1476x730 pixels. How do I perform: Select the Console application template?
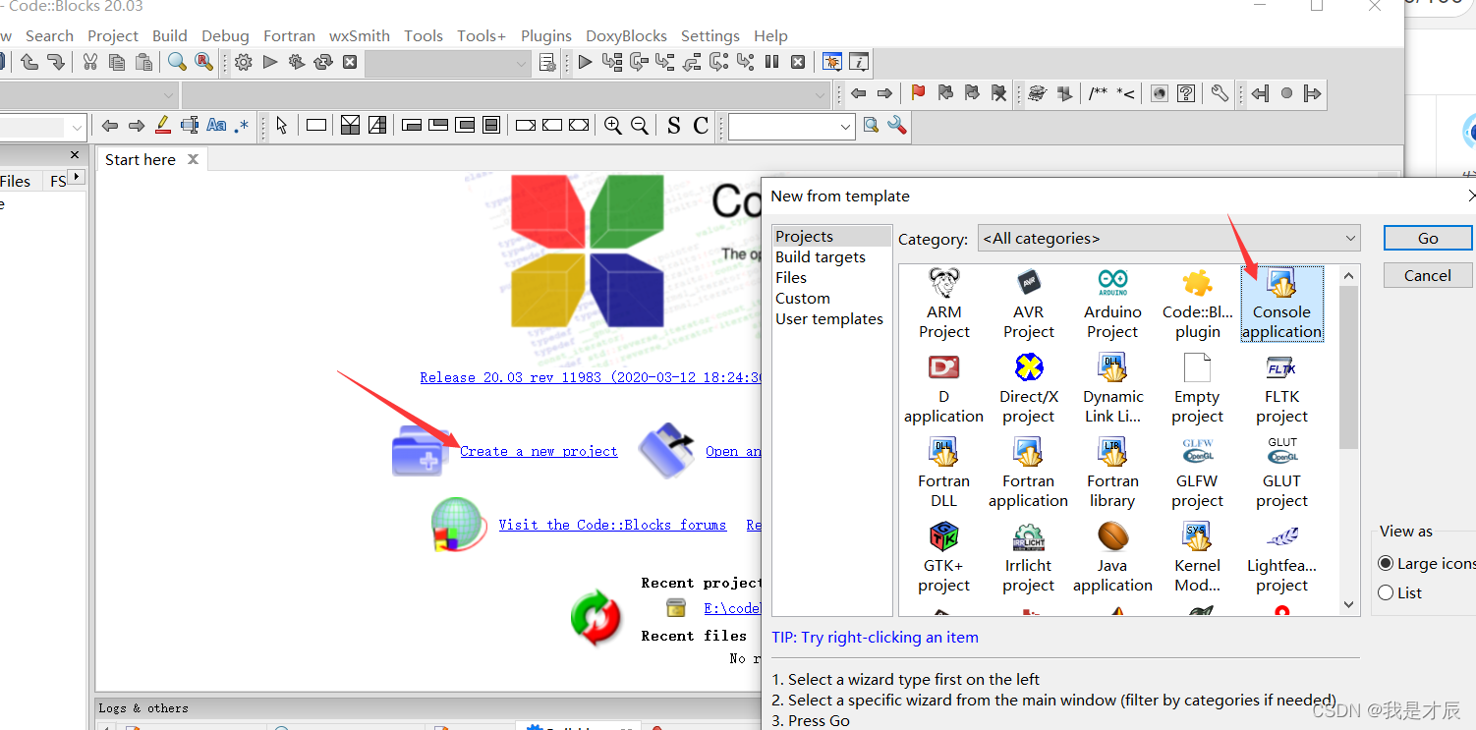(x=1281, y=303)
